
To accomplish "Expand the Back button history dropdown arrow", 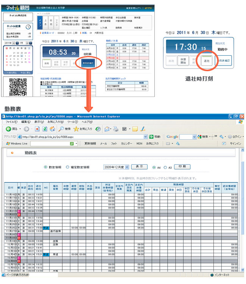I will tap(20, 129).
